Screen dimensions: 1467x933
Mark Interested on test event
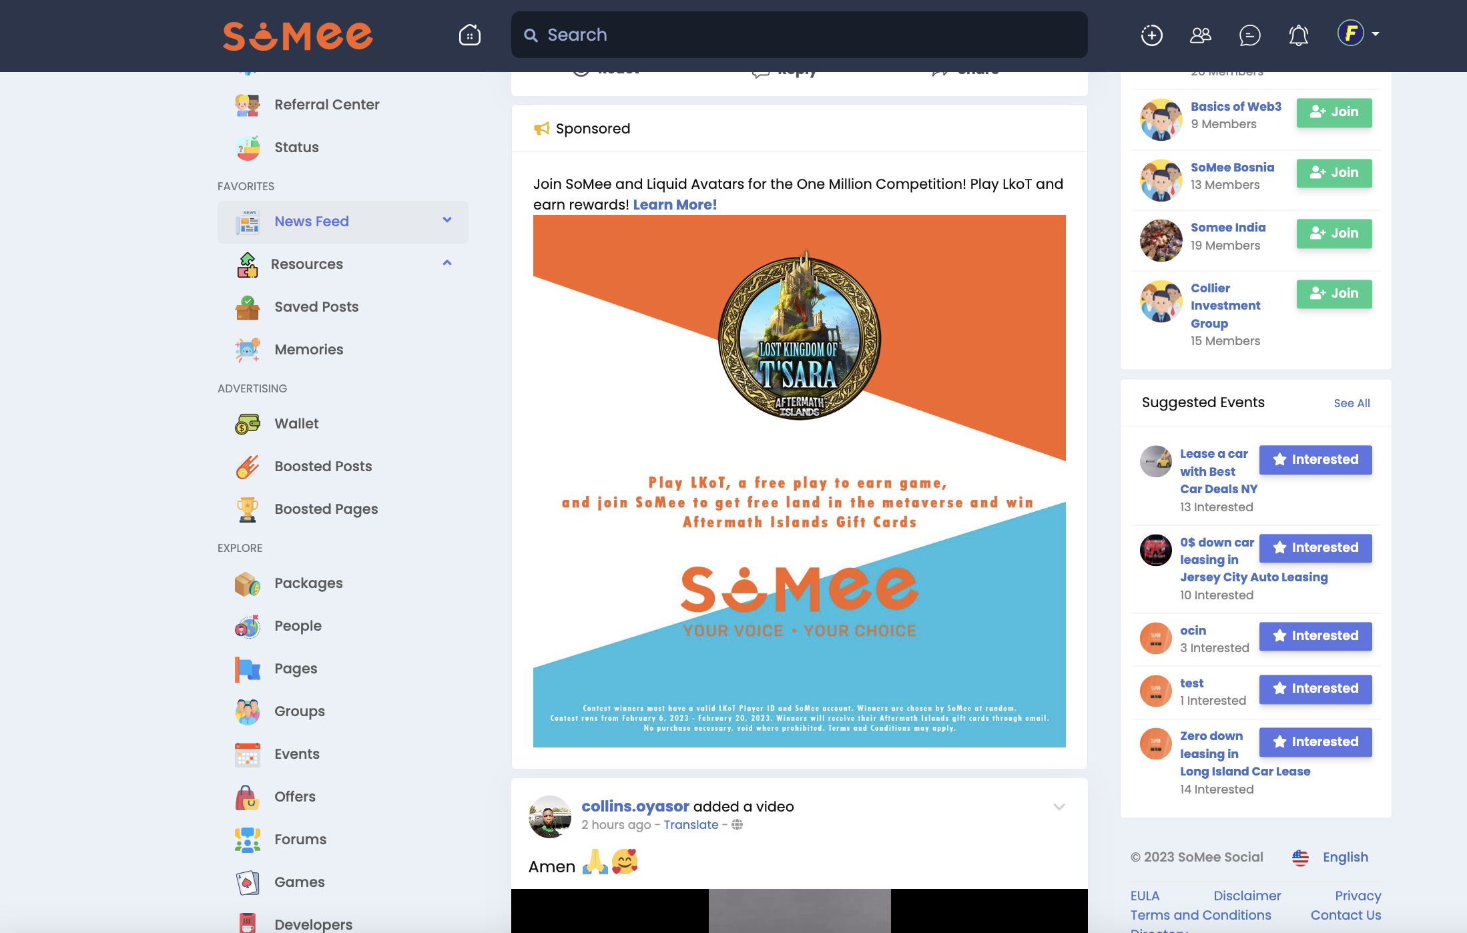tap(1315, 689)
